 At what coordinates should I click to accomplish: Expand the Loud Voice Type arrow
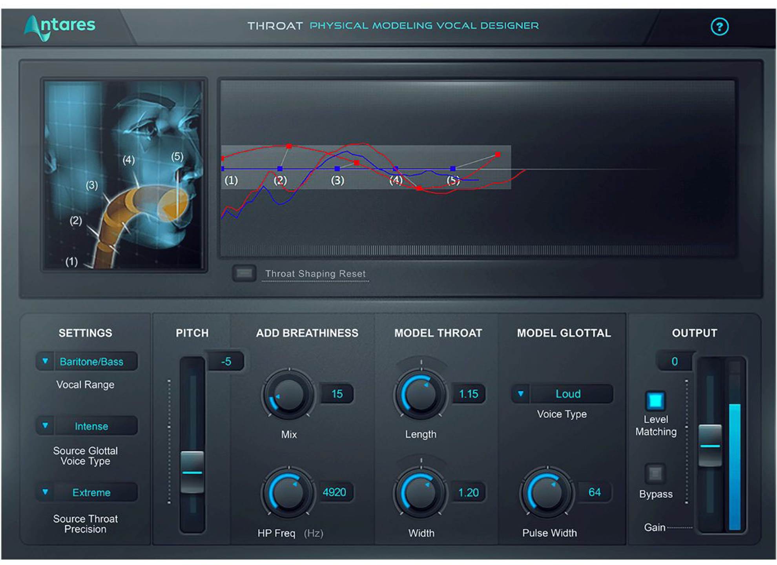click(521, 394)
